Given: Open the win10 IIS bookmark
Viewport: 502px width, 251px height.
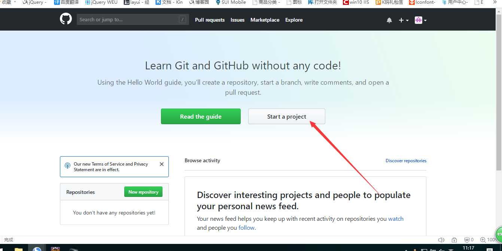Looking at the screenshot, I should 356,2.
